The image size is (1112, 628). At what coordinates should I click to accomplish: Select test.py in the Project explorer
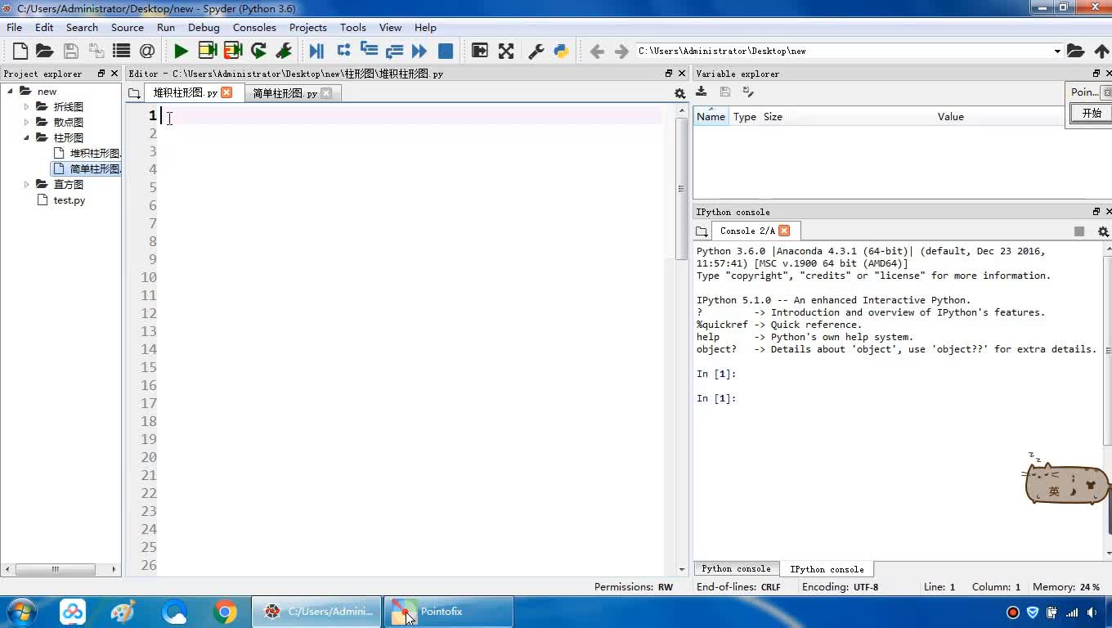click(x=69, y=200)
